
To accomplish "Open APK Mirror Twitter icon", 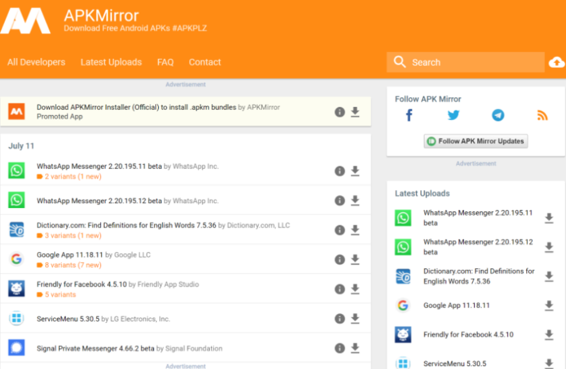I will click(454, 115).
